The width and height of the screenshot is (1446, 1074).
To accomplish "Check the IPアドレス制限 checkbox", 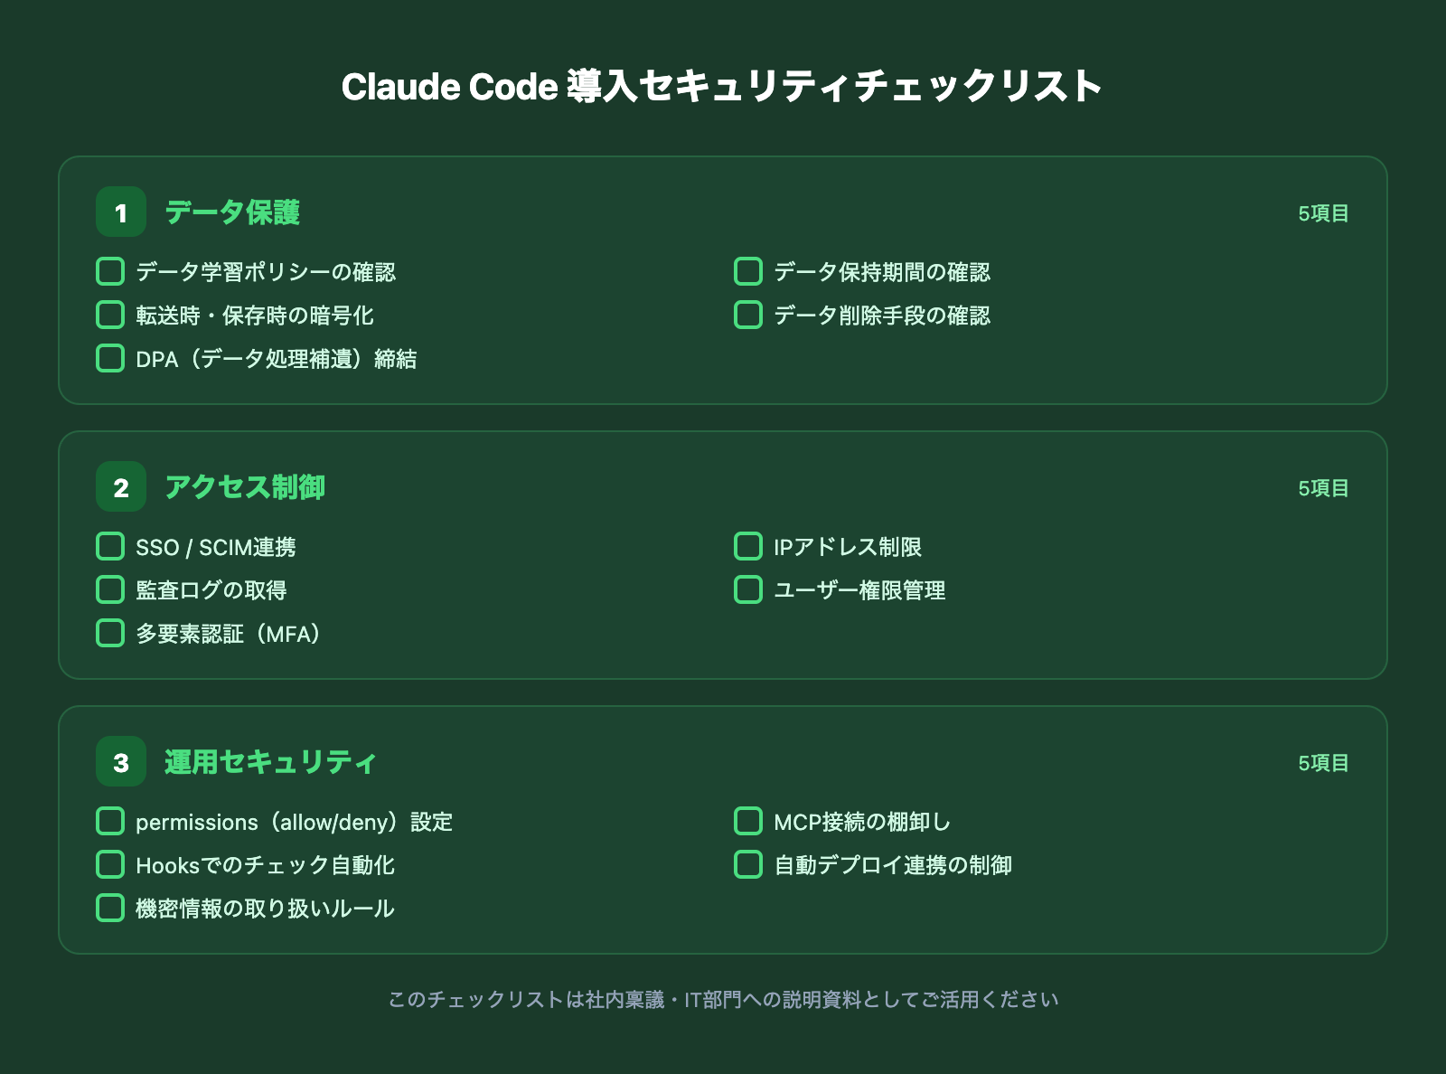I will click(748, 546).
